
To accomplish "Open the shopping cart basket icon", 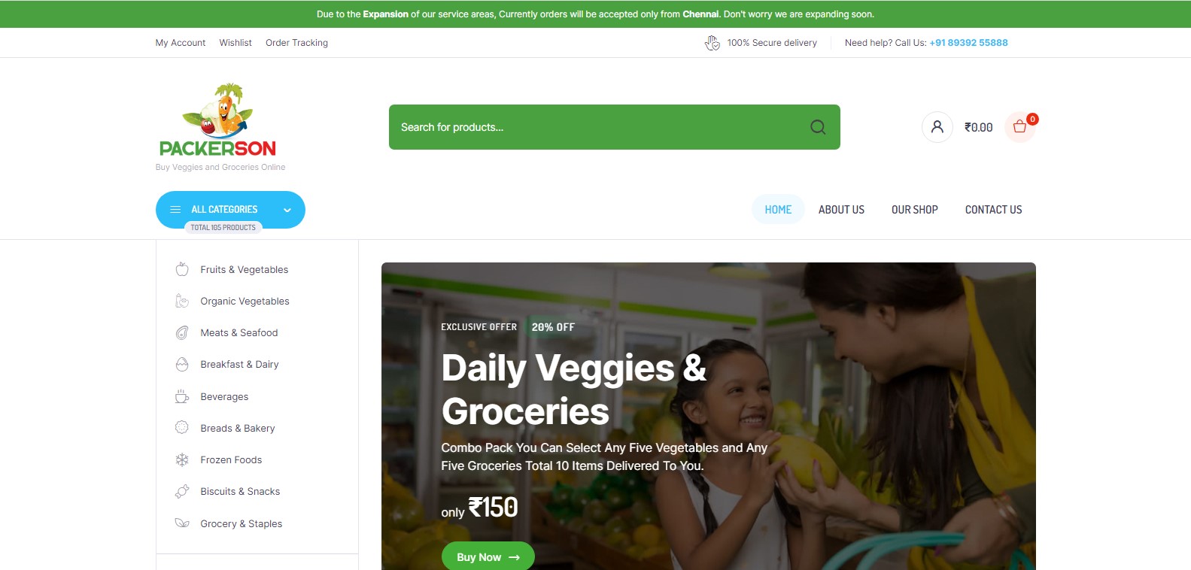I will (x=1020, y=127).
